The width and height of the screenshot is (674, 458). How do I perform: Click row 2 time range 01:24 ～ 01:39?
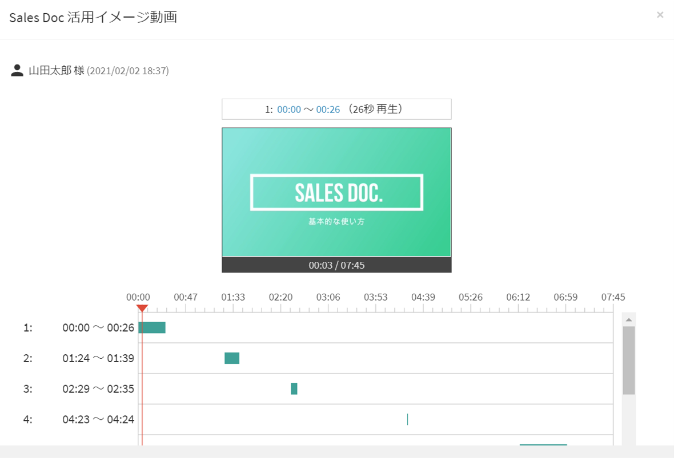98,358
